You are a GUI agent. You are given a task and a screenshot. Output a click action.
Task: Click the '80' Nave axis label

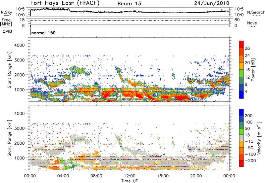237,20
